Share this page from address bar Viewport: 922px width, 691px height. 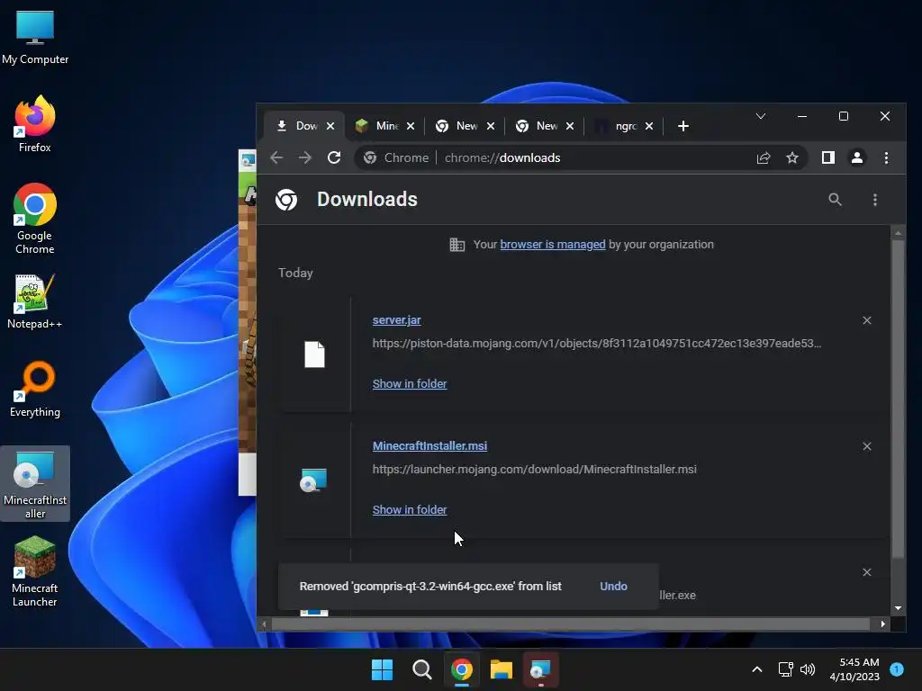click(x=764, y=157)
